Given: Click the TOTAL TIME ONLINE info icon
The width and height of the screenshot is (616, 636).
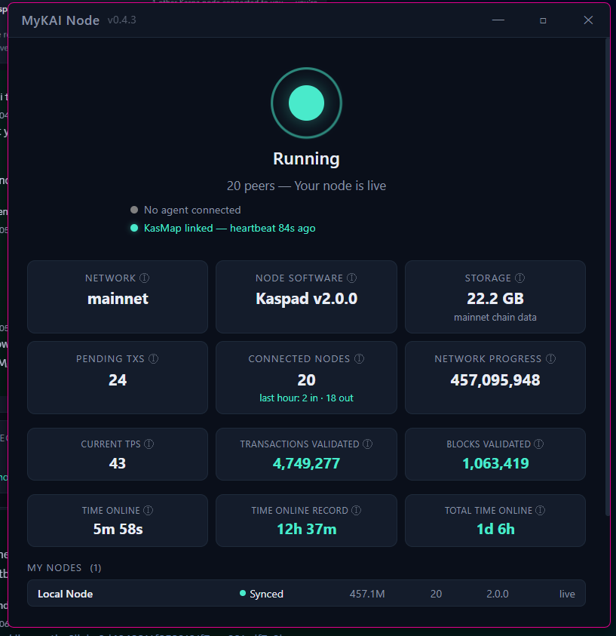Looking at the screenshot, I should (x=540, y=510).
